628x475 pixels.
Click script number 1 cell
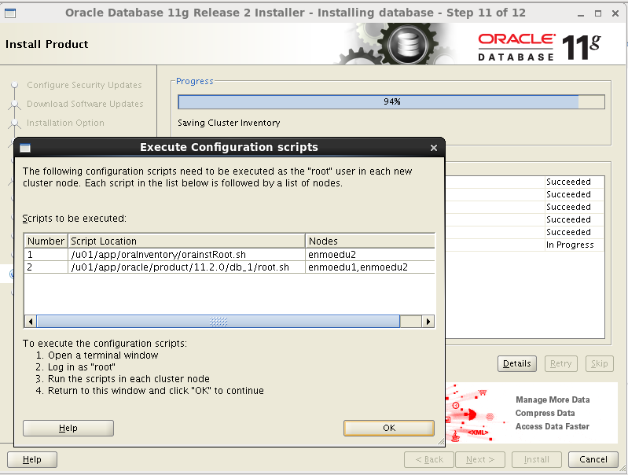[x=46, y=255]
